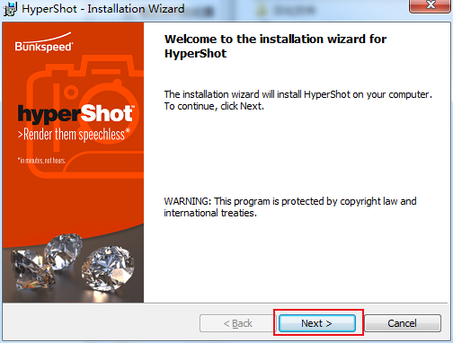This screenshot has height=343, width=453.
Task: Click the 'To continue, click Next.' text
Action: coord(214,106)
